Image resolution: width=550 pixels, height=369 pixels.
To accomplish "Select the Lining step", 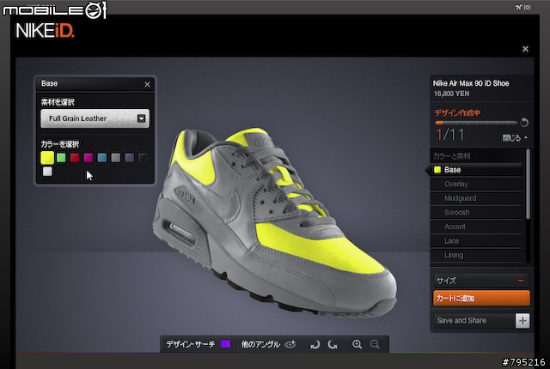I will [477, 255].
